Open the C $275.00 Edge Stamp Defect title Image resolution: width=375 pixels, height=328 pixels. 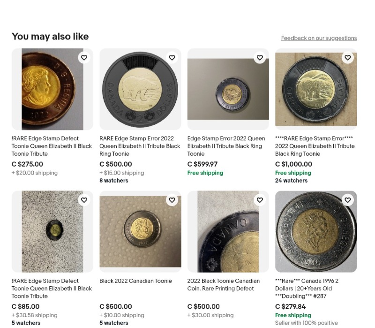pyautogui.click(x=52, y=146)
